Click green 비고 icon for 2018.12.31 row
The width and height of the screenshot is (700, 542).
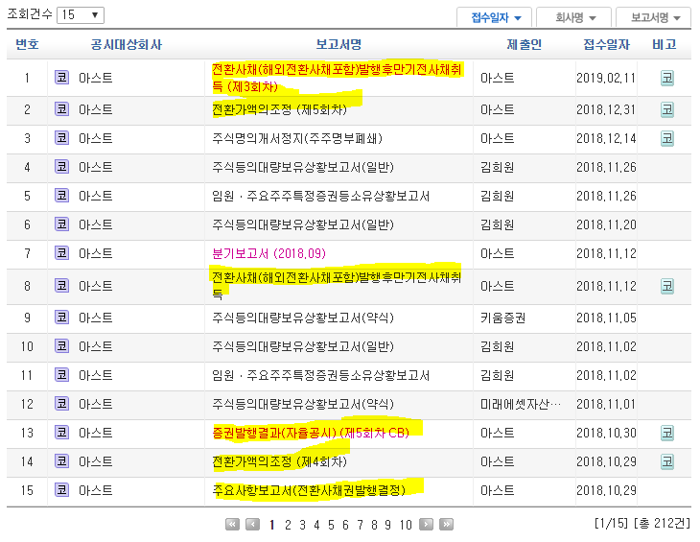click(x=667, y=109)
